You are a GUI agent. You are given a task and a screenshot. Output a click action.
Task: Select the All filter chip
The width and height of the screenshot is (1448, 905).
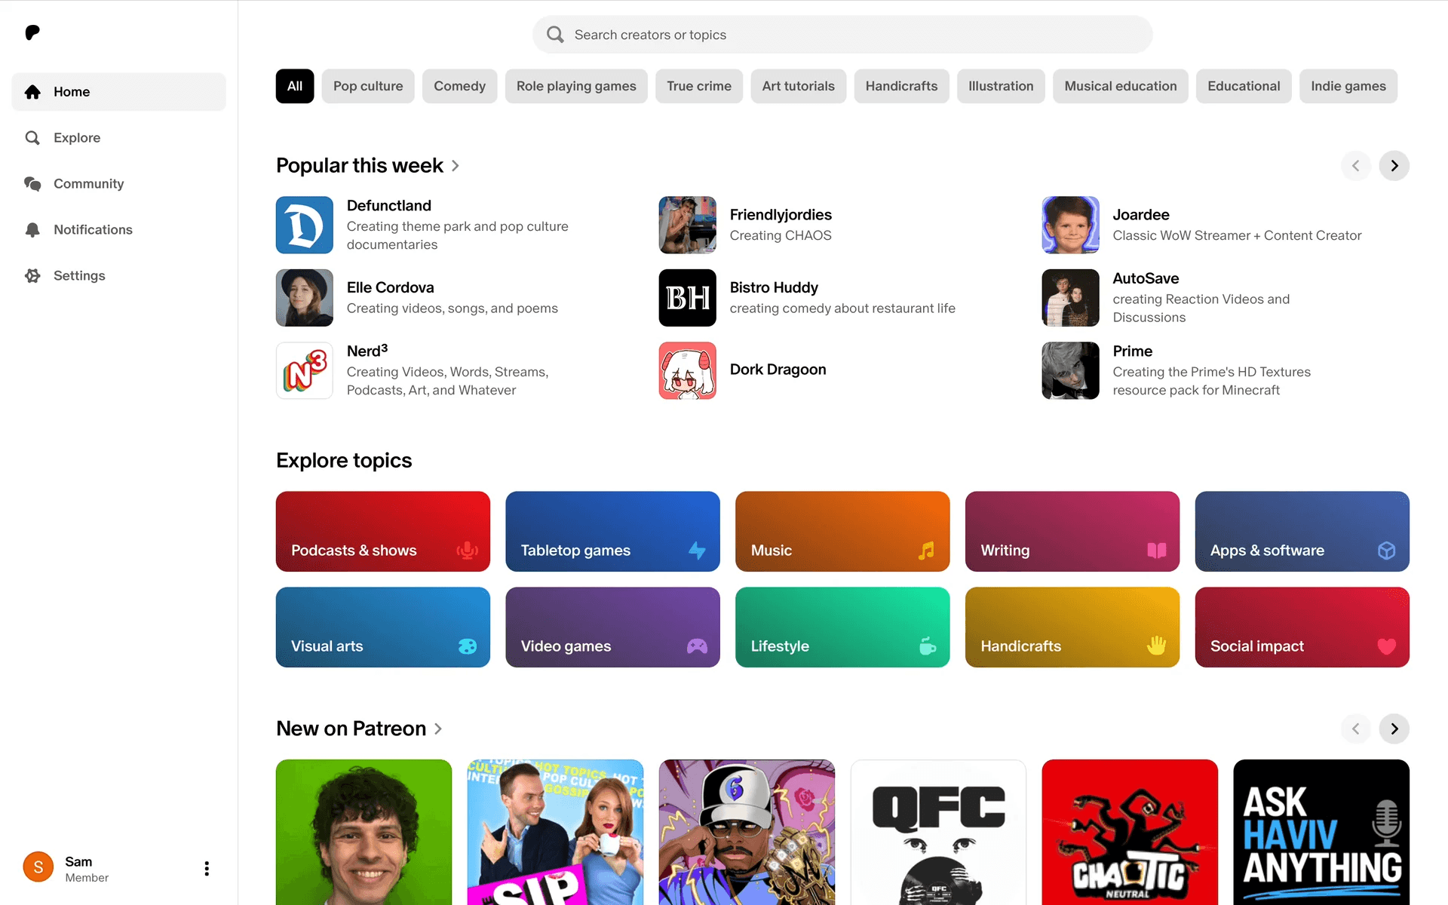[295, 86]
